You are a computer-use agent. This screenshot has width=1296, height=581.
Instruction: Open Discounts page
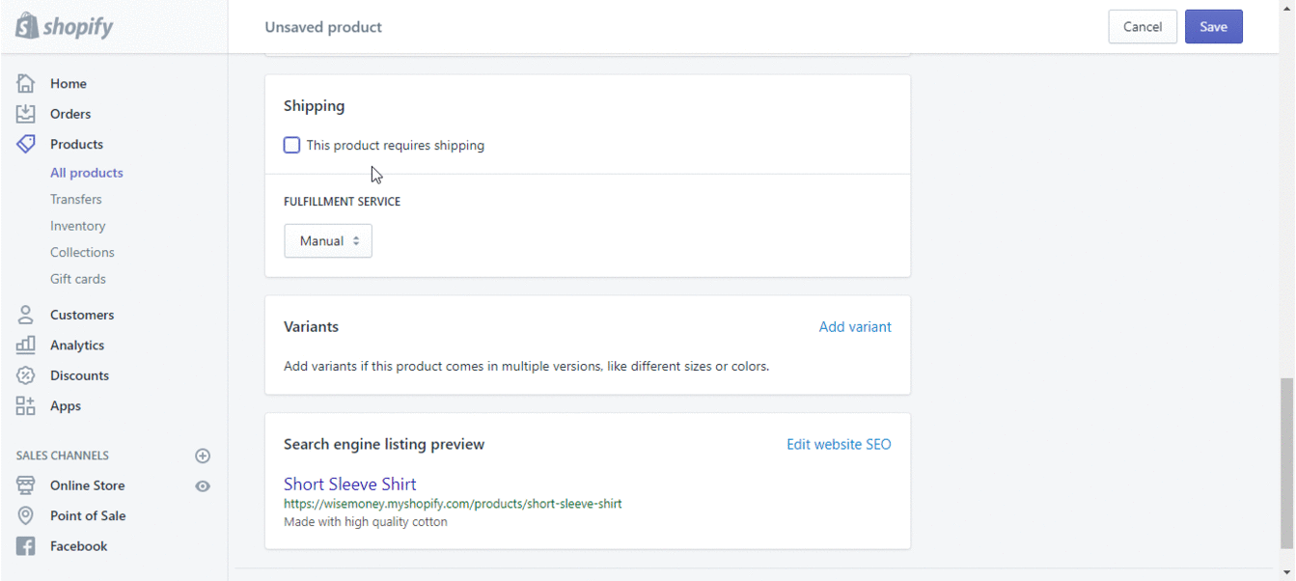tap(79, 375)
